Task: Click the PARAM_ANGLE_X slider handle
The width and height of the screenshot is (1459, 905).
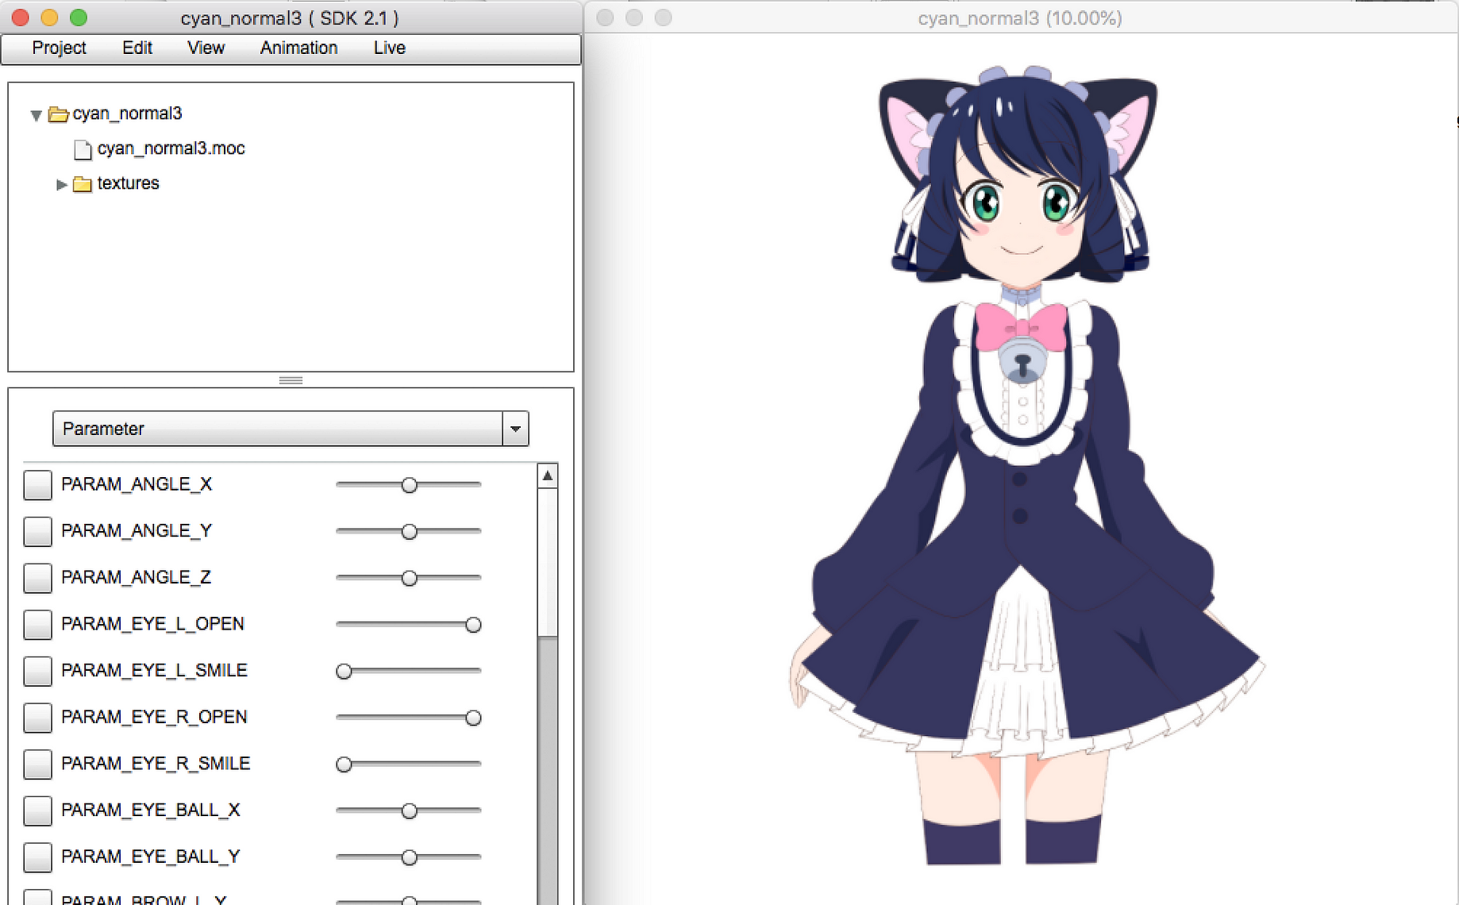Action: click(409, 485)
